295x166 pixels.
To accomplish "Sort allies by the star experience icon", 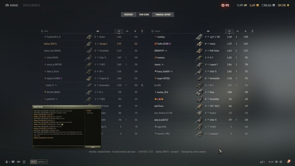I will coord(135,31).
